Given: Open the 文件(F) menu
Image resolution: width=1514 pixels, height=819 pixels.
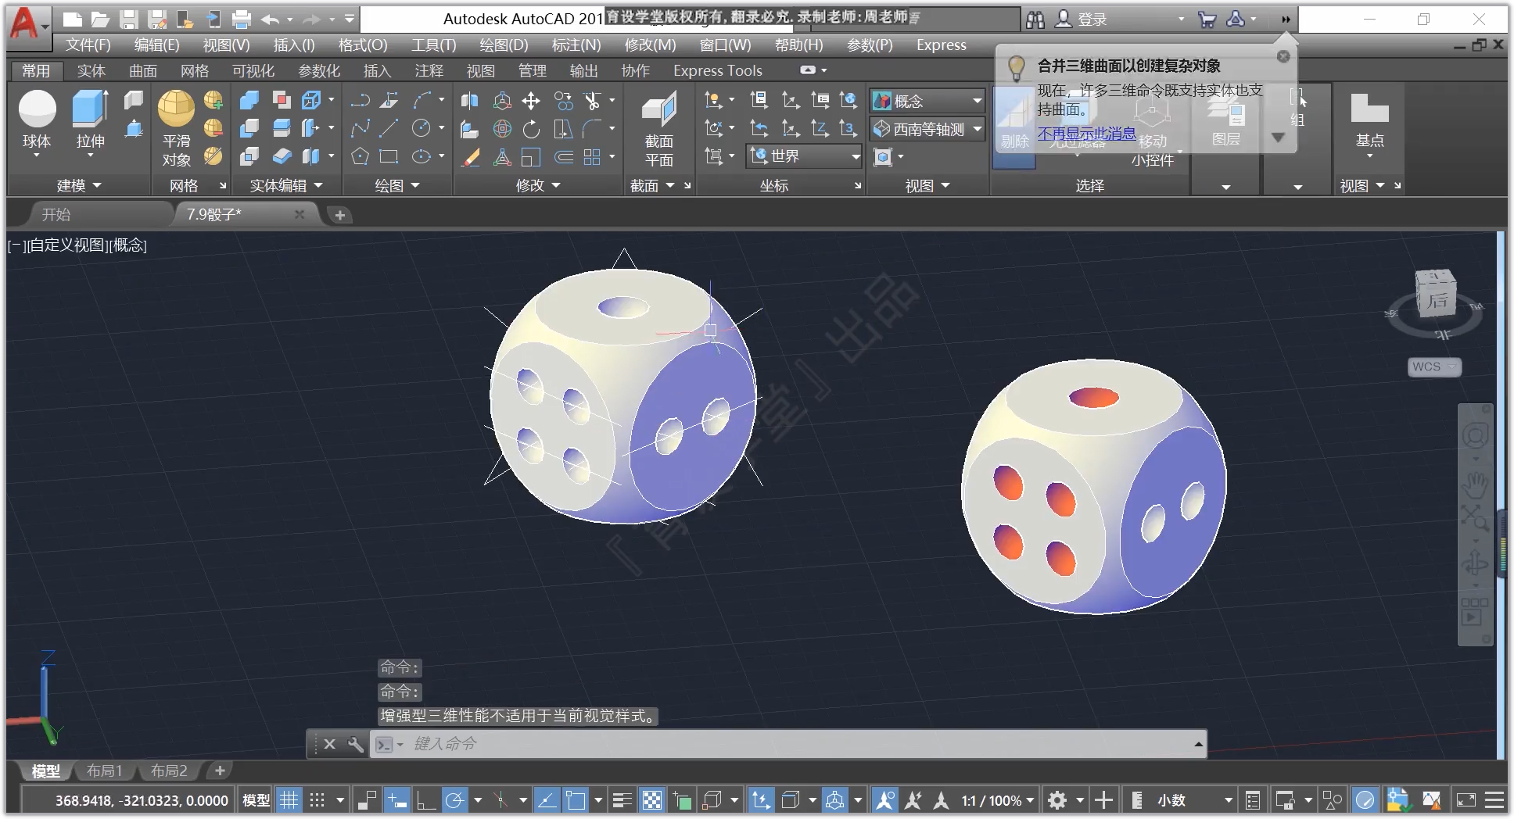Looking at the screenshot, I should [x=88, y=45].
